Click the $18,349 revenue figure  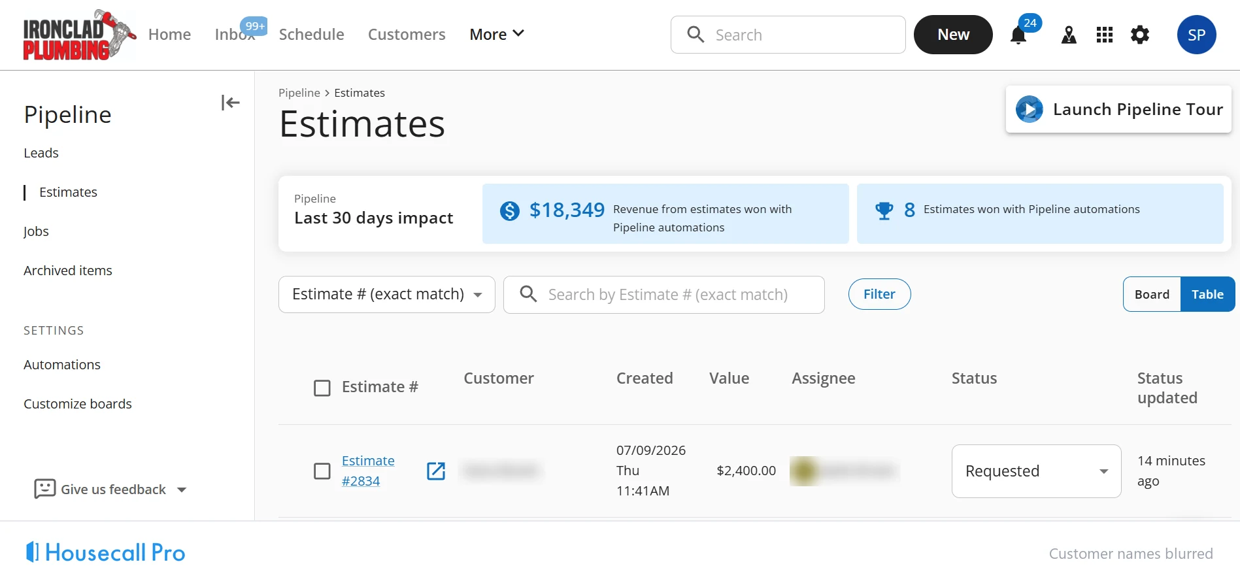coord(567,210)
